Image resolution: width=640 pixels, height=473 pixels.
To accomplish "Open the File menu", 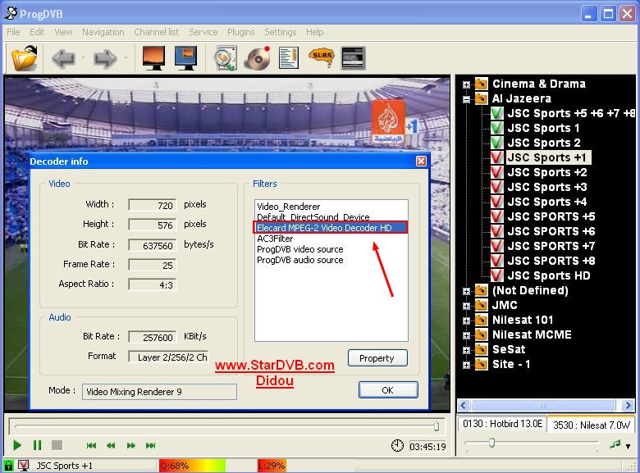I will (13, 32).
